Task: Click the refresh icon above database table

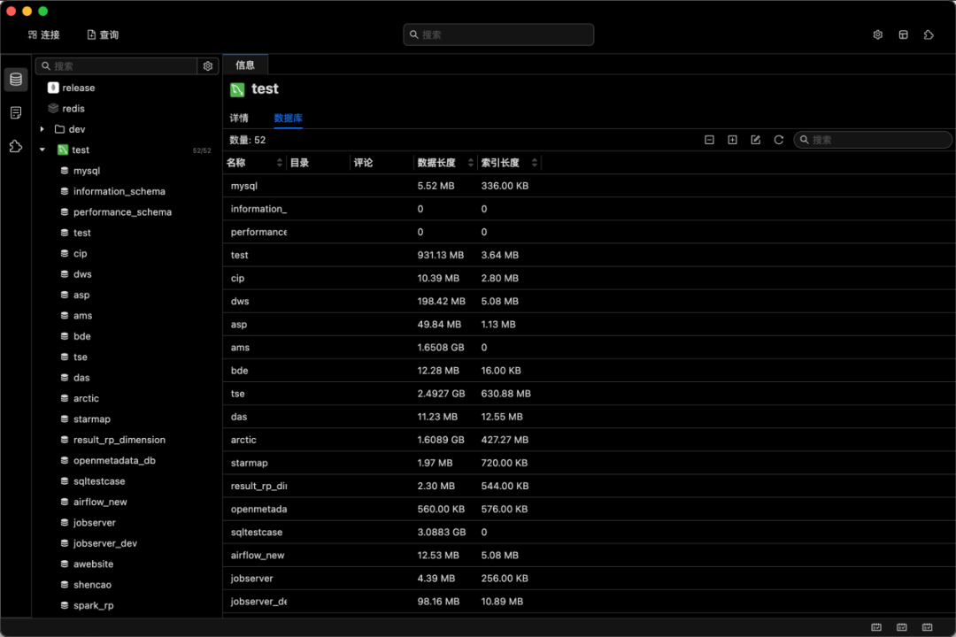Action: 779,140
